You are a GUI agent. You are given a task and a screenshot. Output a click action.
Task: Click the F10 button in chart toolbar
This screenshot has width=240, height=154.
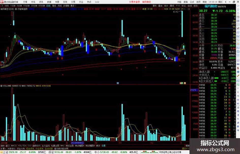click(178, 6)
